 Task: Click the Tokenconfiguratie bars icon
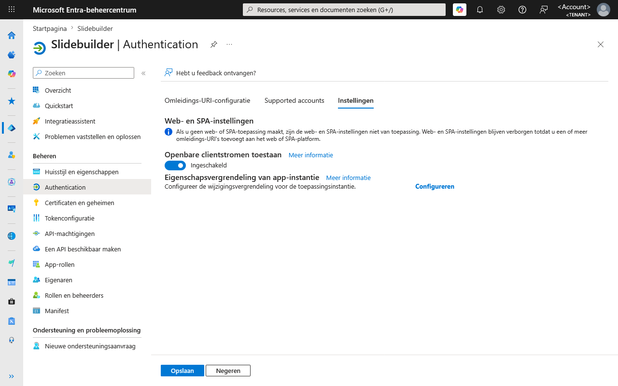point(36,218)
